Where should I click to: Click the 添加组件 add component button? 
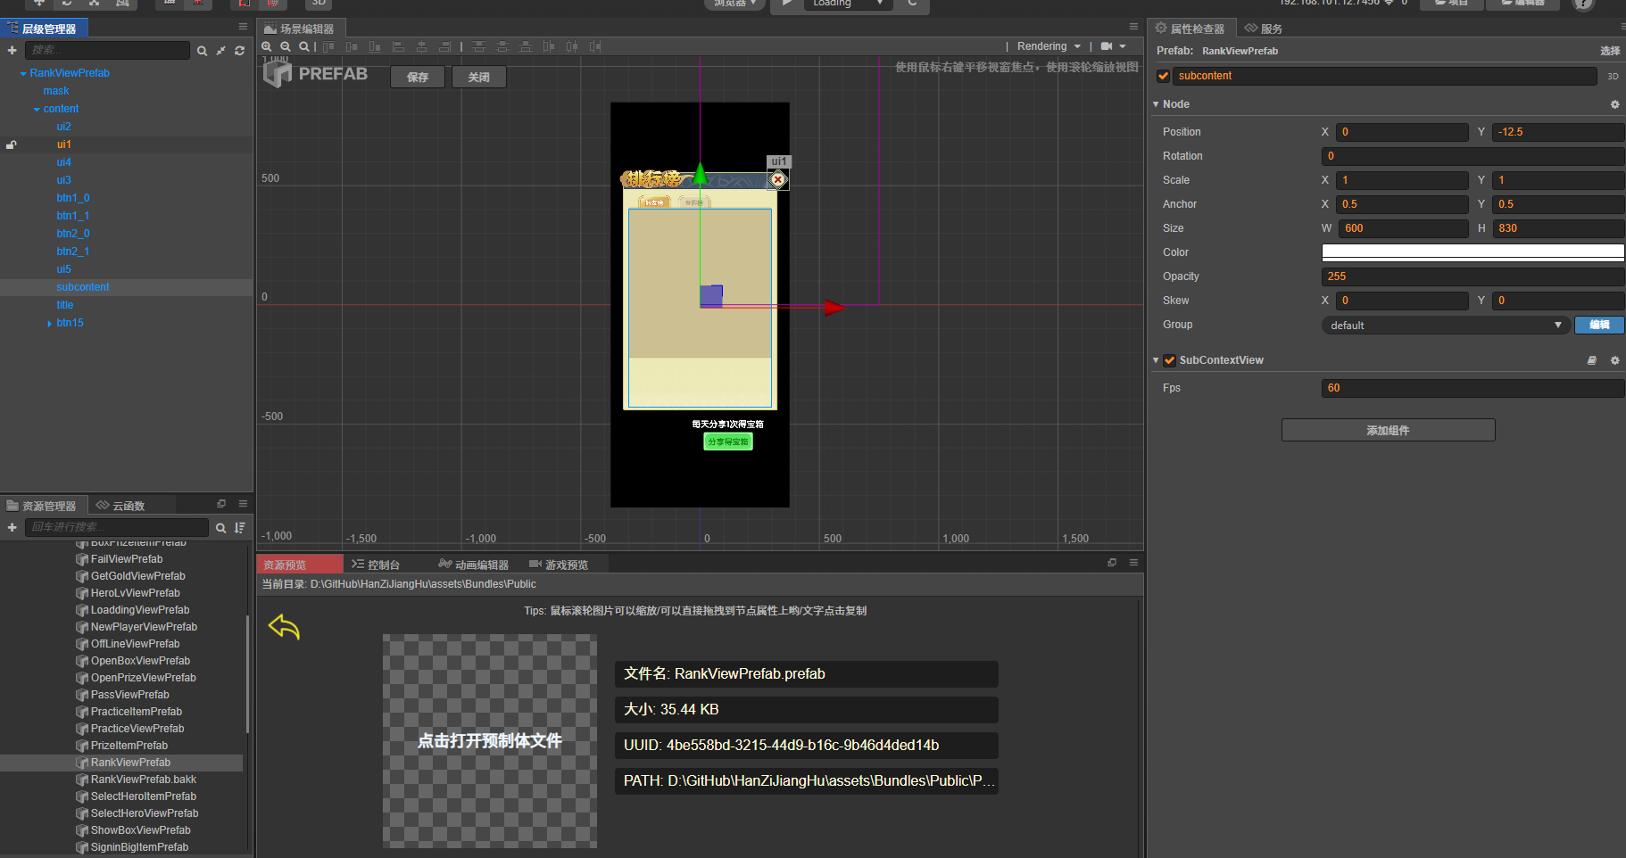[1388, 430]
